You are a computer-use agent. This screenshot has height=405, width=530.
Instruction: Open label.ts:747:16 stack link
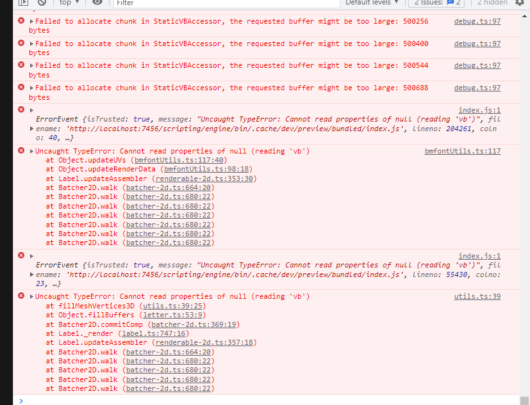153,333
